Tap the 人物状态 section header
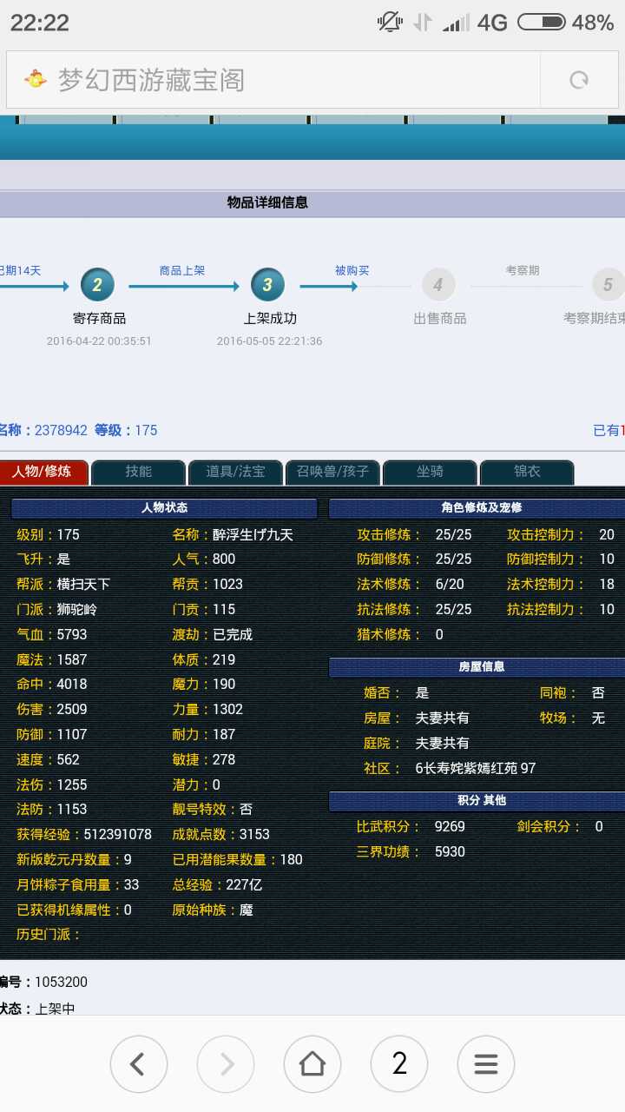Viewport: 625px width, 1112px height. point(164,508)
